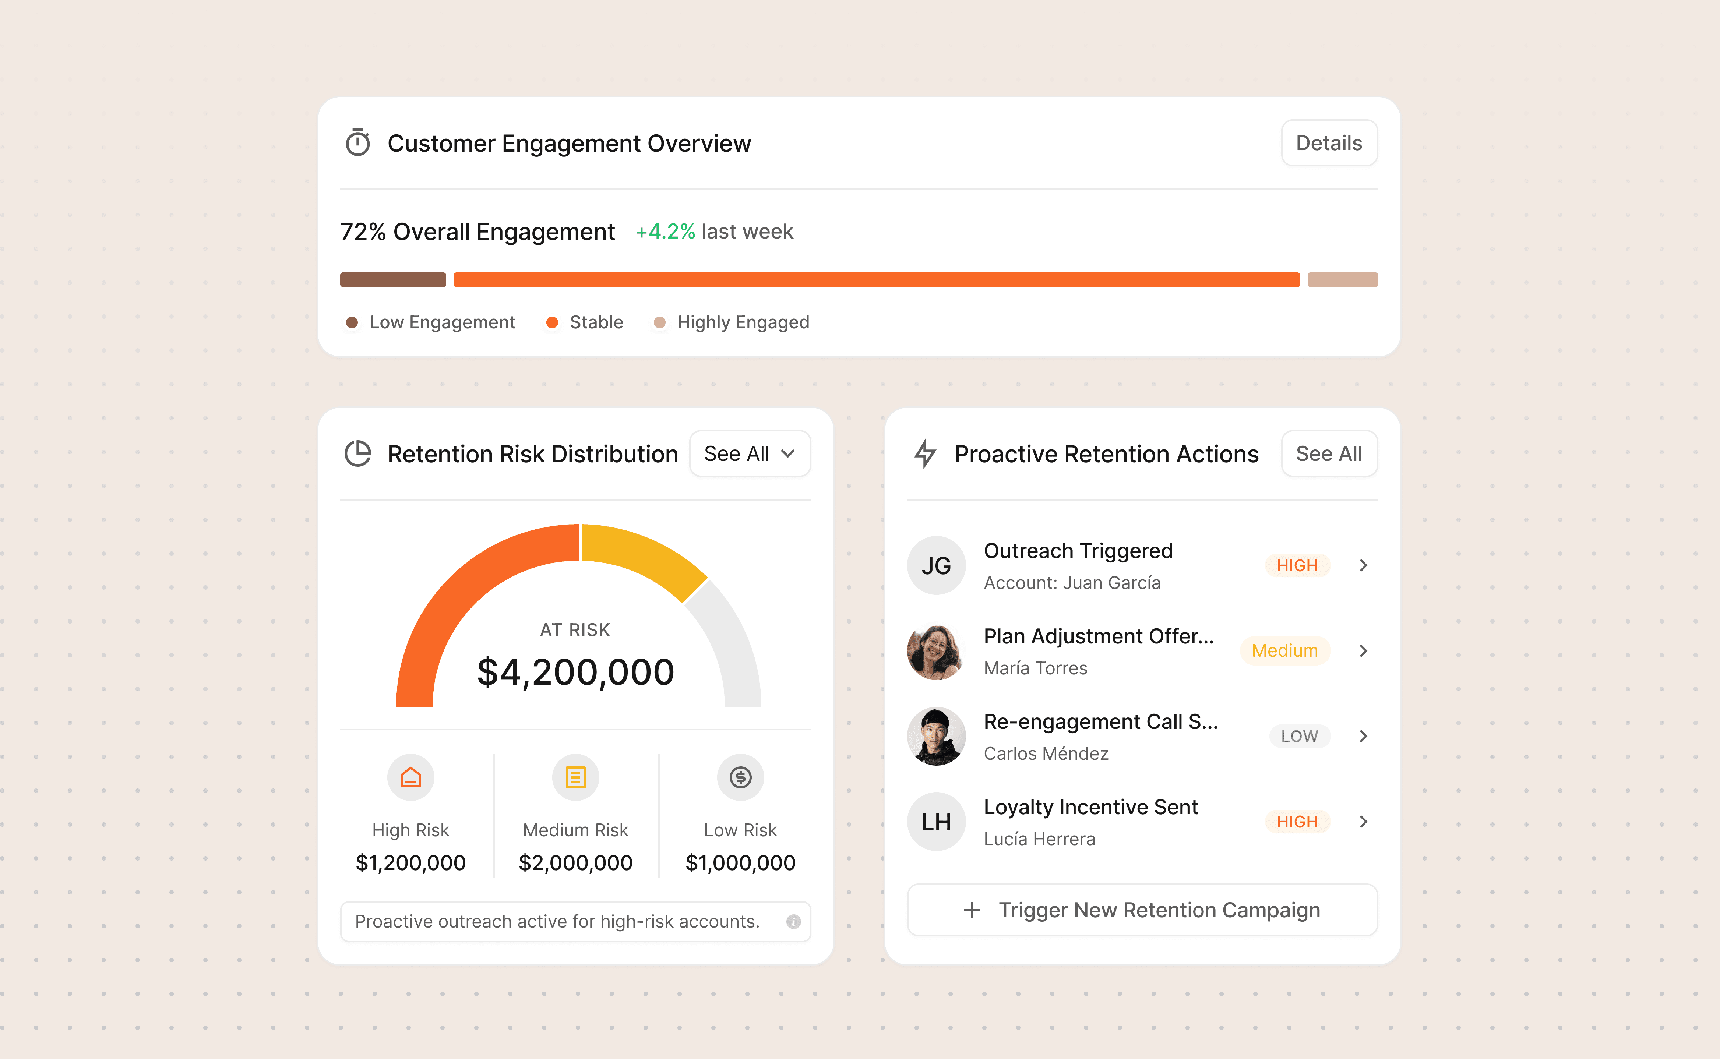This screenshot has width=1720, height=1059.
Task: Open the See All dropdown in Retention Risk Distribution
Action: pos(749,454)
